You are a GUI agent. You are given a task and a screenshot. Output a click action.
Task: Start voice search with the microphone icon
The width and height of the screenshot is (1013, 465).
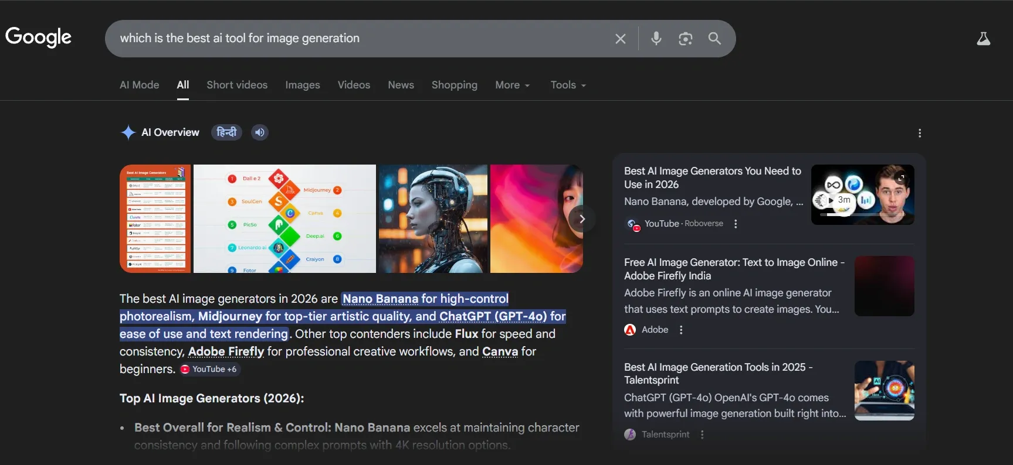656,39
